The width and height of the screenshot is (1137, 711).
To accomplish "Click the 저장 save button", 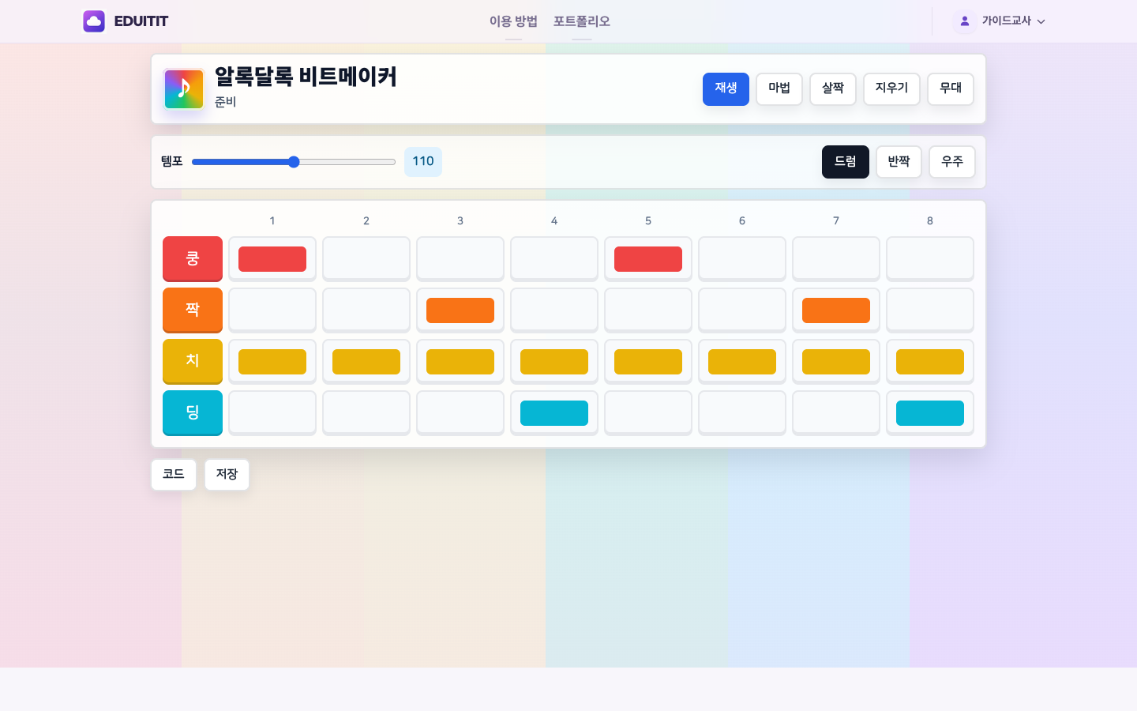I will click(x=227, y=475).
